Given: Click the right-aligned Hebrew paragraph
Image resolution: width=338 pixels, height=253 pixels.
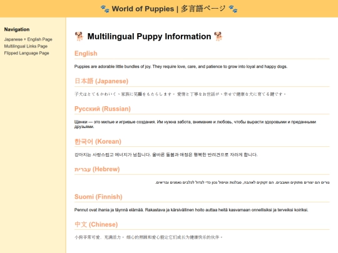Looking at the screenshot, I should [x=242, y=182].
